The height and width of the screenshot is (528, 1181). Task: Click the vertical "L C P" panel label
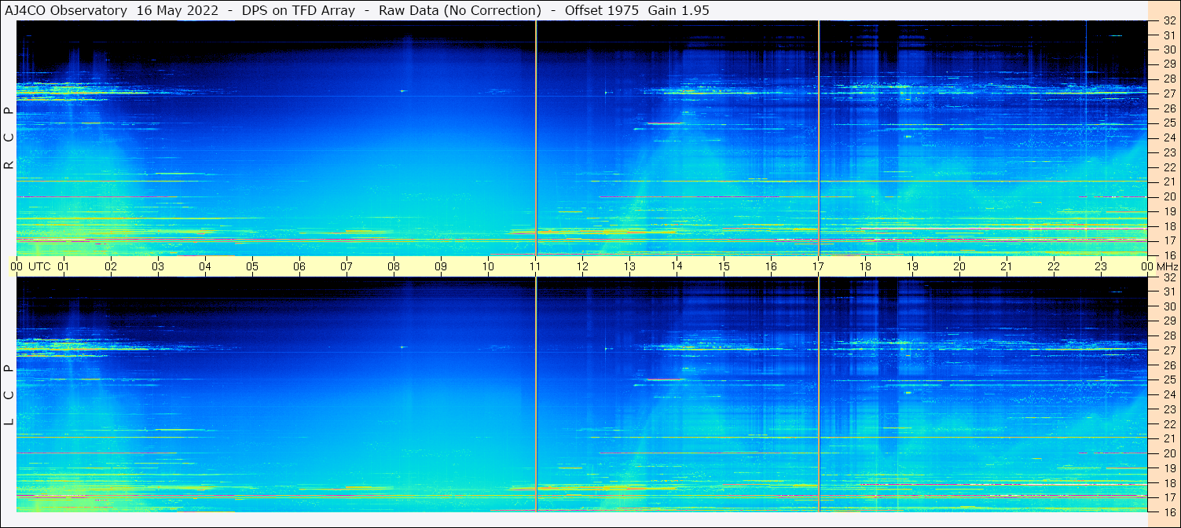tap(9, 394)
